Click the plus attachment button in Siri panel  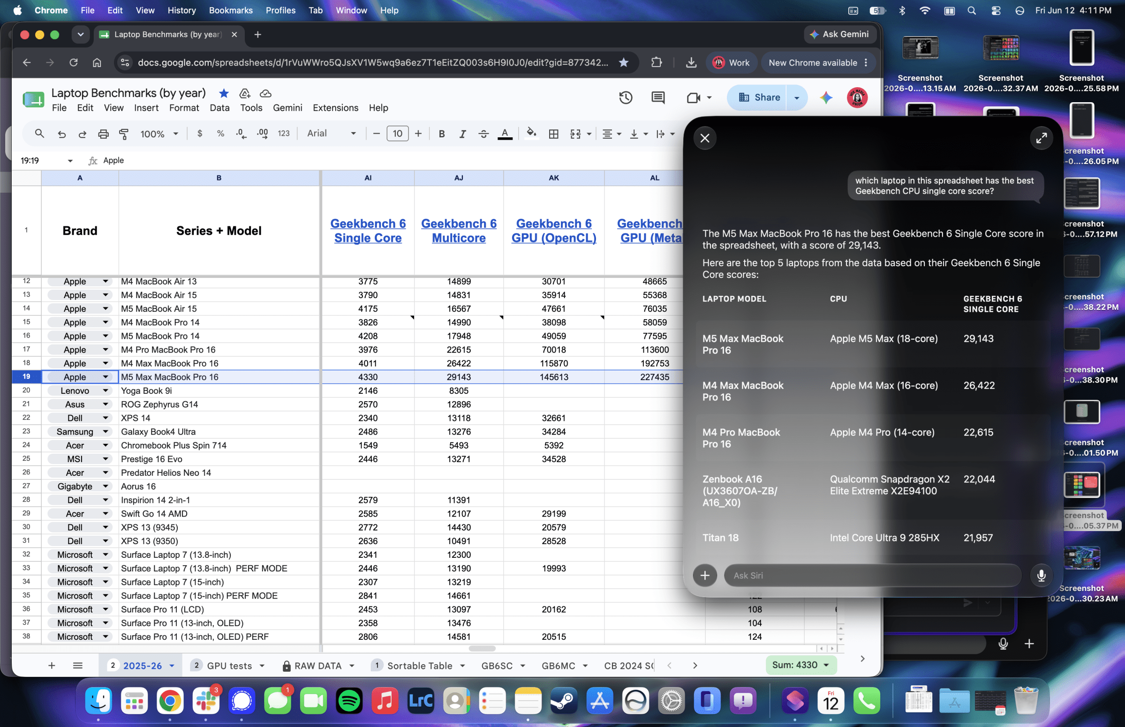705,575
